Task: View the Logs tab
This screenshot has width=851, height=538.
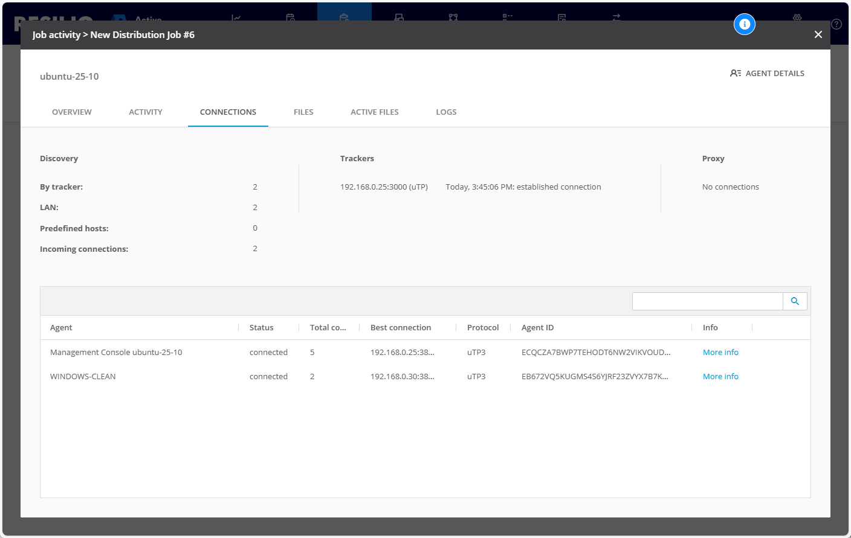Action: point(446,112)
